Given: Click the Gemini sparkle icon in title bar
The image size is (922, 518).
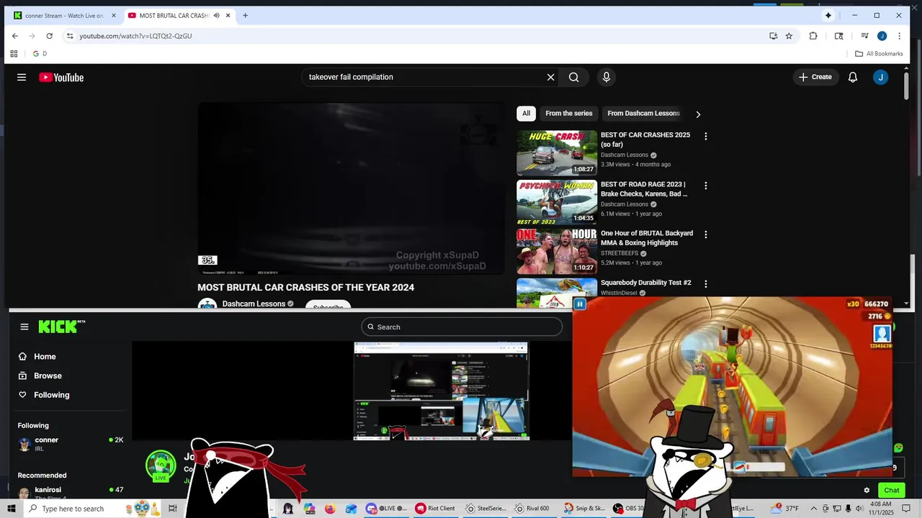Looking at the screenshot, I should pyautogui.click(x=828, y=15).
